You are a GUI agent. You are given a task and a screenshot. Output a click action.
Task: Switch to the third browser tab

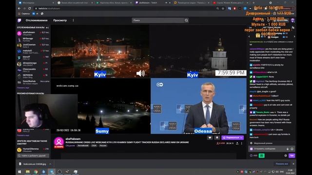114,3
